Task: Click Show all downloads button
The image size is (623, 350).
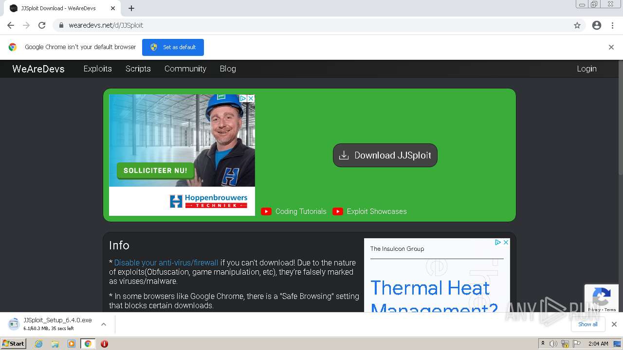Action: tap(588, 324)
